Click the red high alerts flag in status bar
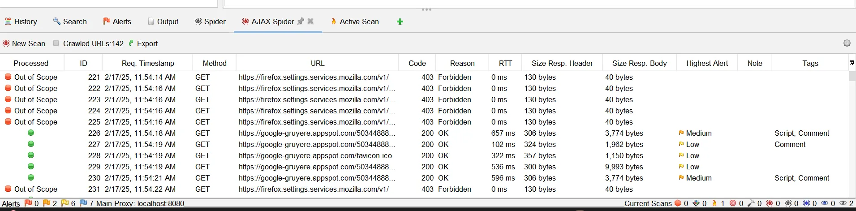This screenshot has width=856, height=211. [28, 203]
